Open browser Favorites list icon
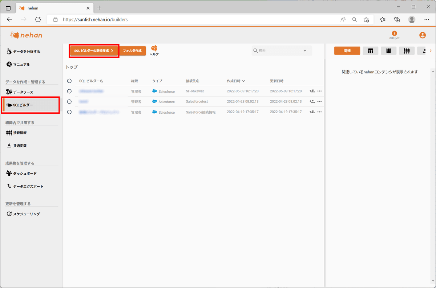This screenshot has height=288, width=436. point(383,20)
